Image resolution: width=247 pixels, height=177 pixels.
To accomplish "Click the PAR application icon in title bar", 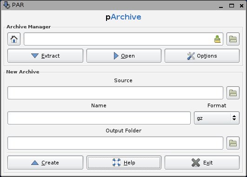I will point(7,5).
